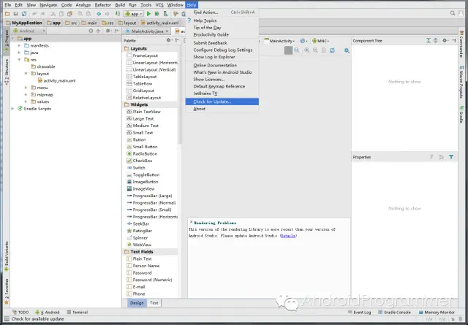Screen dimensions: 468x325
Task: Click the Synchronize toolbar icon
Action: [24, 14]
